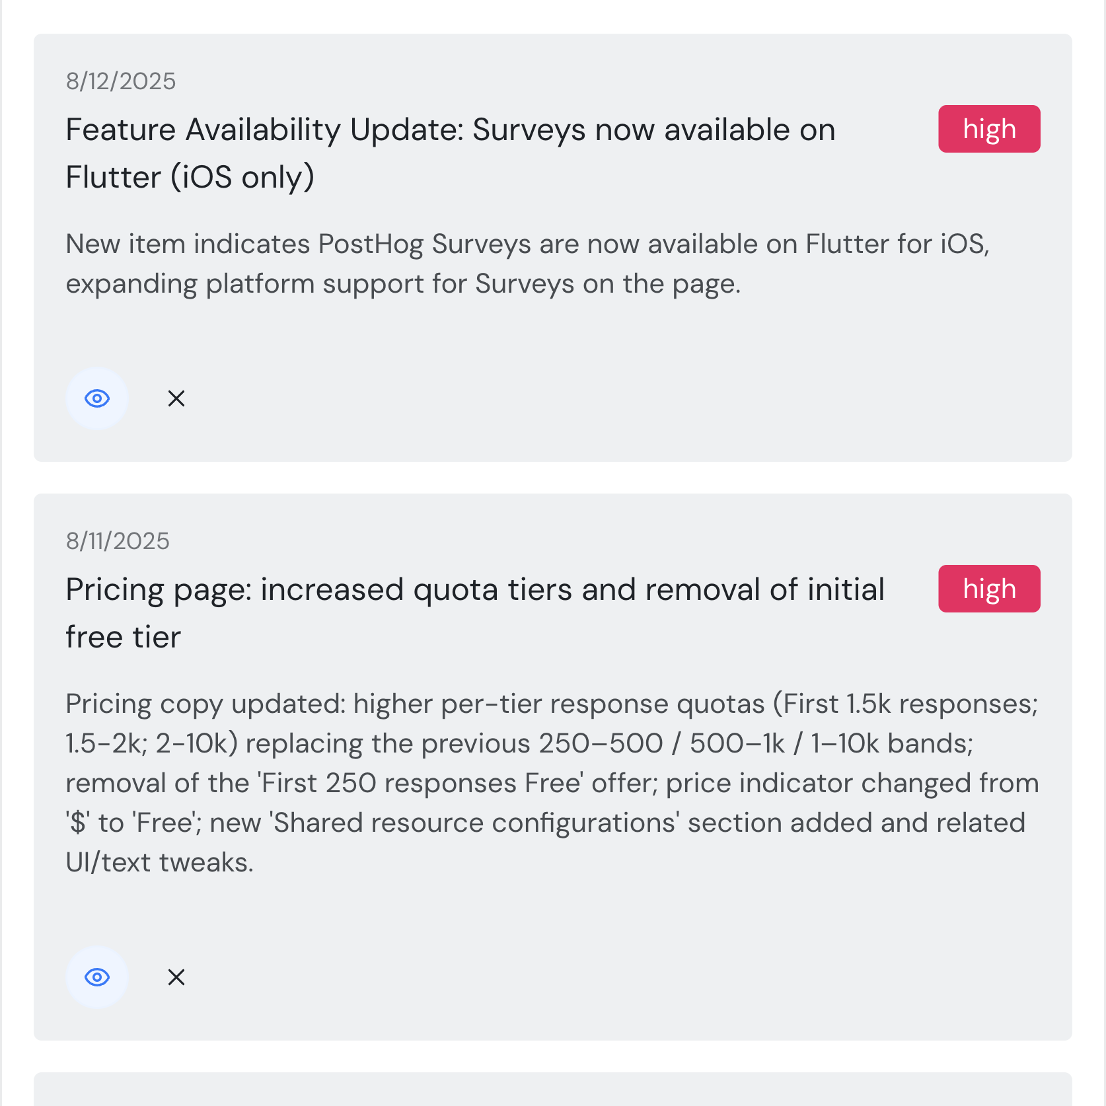
Task: Dismiss the Surveys Flutter iOS notification
Action: click(176, 398)
